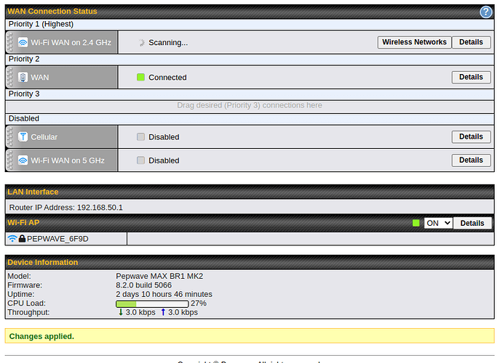Viewport: 500px width, 363px height.
Task: Open the help question mark icon
Action: [x=485, y=12]
